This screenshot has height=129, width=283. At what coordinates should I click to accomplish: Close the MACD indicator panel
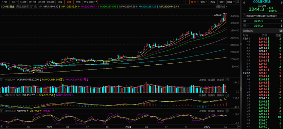click(x=227, y=95)
